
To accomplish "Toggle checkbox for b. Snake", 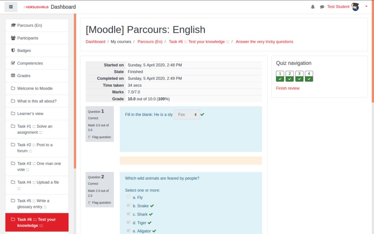I will point(129,205).
